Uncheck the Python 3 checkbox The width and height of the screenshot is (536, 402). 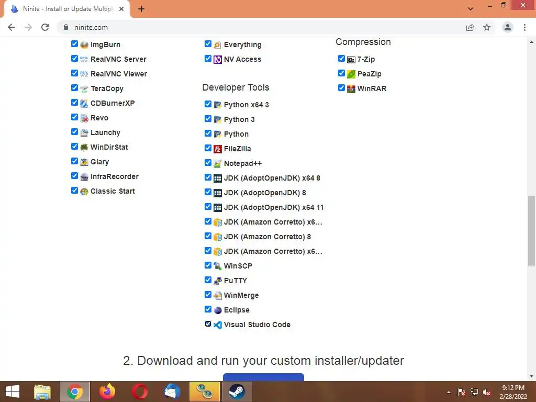tap(208, 119)
